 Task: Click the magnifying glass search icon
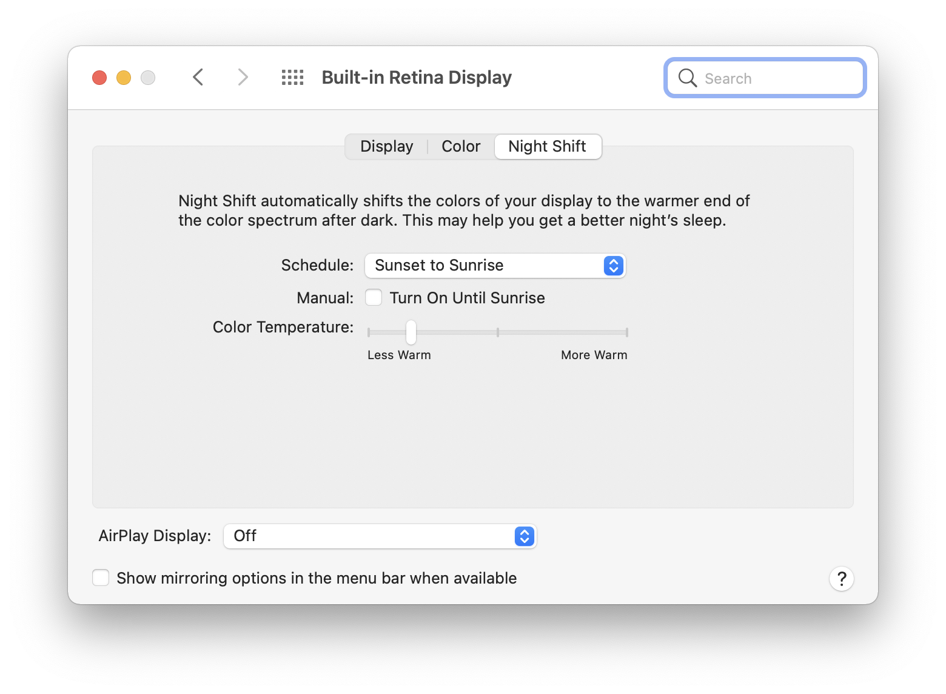[687, 78]
